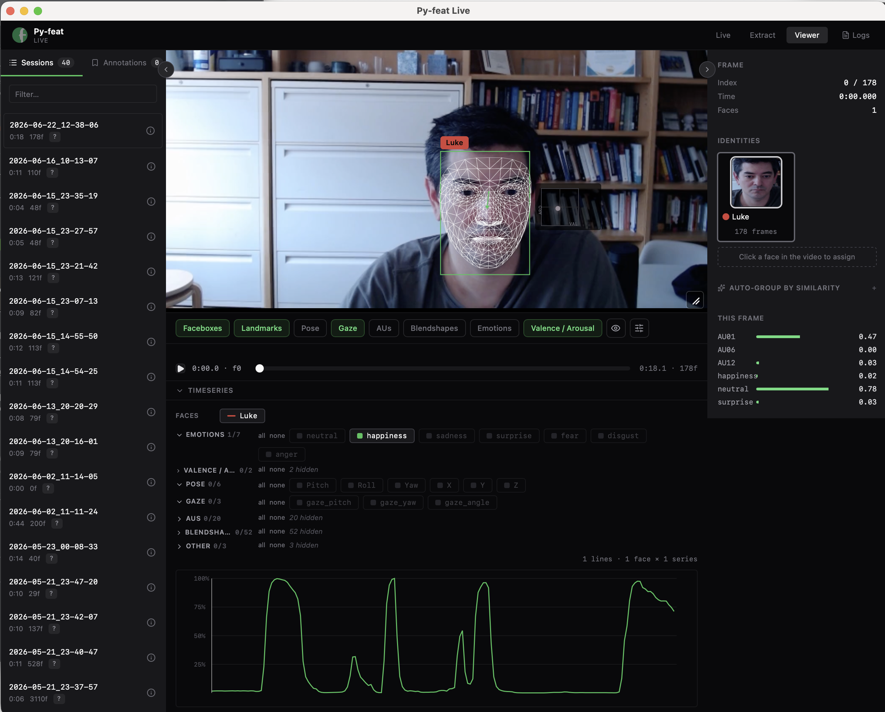Switch to the Extract tab
The image size is (885, 712).
762,35
